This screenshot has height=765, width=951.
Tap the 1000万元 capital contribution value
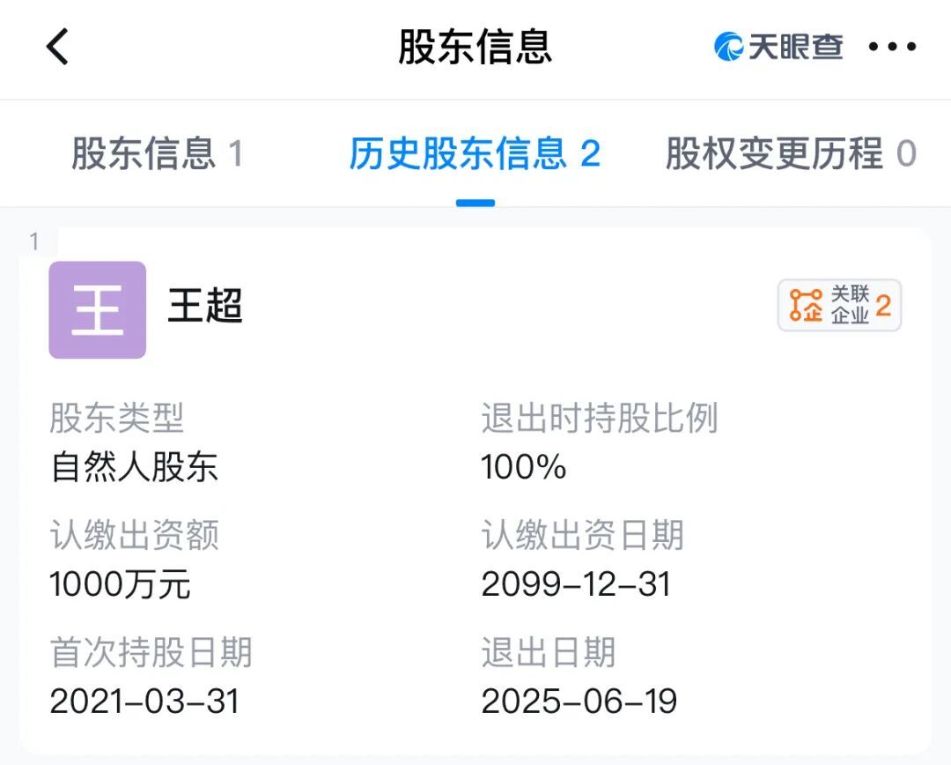(x=121, y=584)
